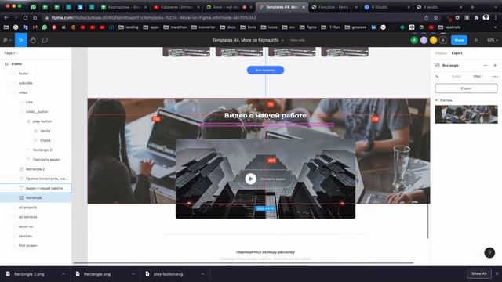Open the zoom percentage dropdown
The height and width of the screenshot is (282, 502).
tap(493, 40)
